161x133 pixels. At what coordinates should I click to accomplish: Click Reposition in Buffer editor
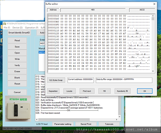coord(53,91)
